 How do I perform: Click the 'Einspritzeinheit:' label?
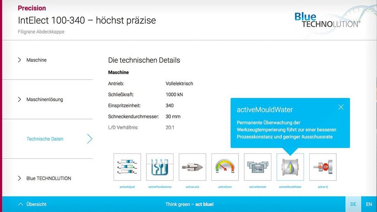124,106
